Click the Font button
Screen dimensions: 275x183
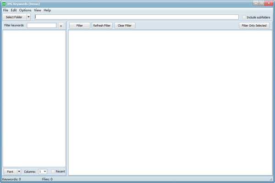coord(11,172)
